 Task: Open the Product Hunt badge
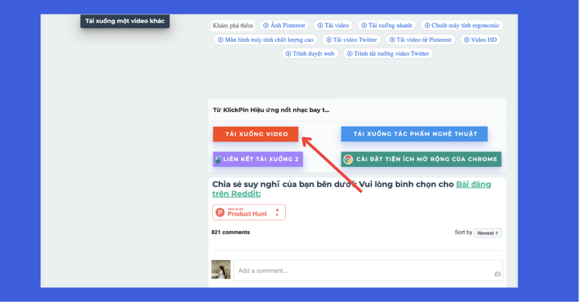tap(249, 212)
